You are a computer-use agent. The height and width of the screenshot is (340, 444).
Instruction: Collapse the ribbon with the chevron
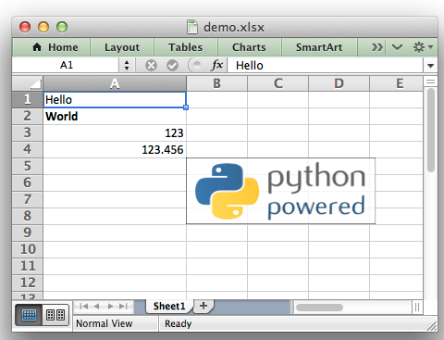click(x=397, y=47)
